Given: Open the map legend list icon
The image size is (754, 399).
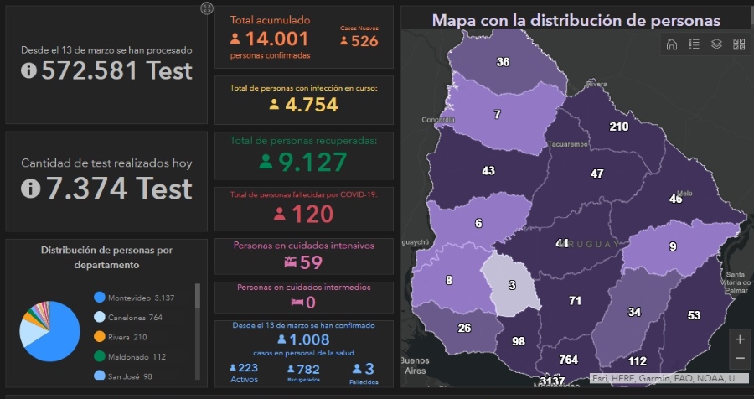Looking at the screenshot, I should [x=695, y=44].
